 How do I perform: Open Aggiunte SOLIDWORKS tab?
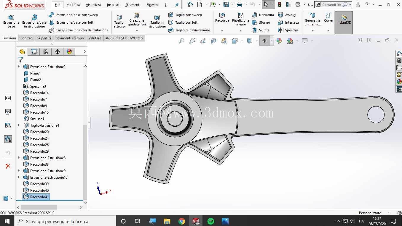coord(124,38)
